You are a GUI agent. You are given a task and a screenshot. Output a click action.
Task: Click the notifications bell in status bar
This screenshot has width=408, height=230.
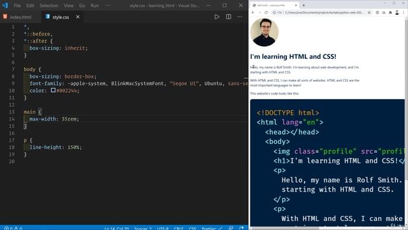[x=242, y=228]
